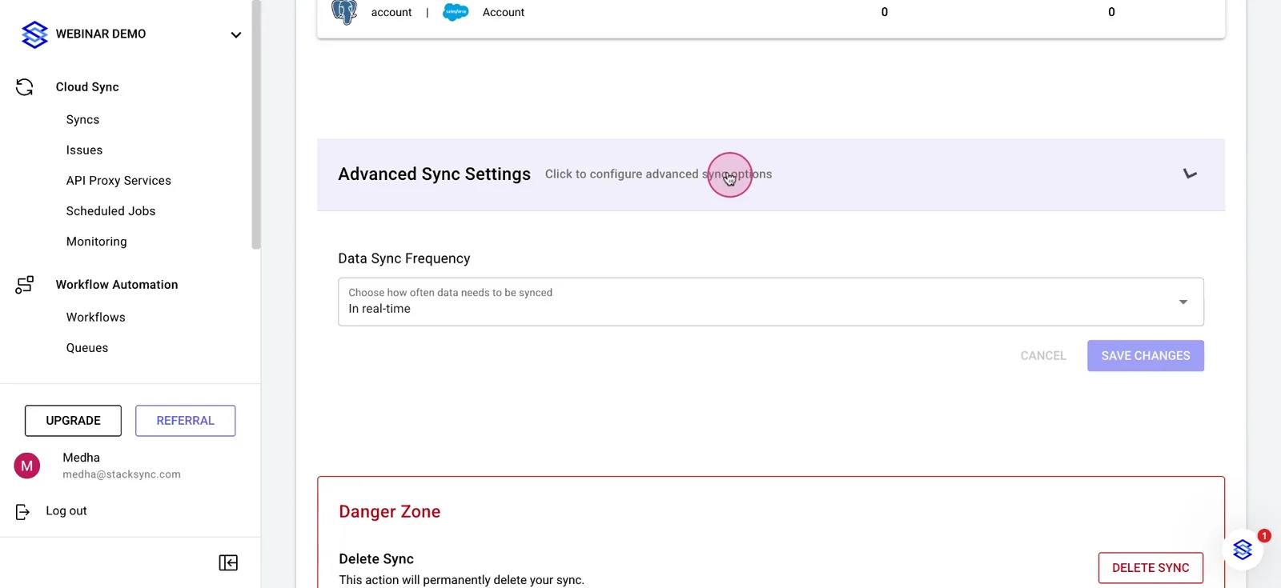This screenshot has width=1281, height=588.
Task: Click the Log out door icon
Action: tap(22, 512)
